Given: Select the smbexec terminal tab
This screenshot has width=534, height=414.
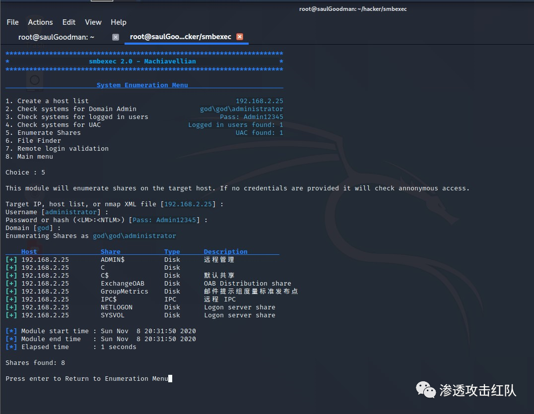Looking at the screenshot, I should click(180, 37).
